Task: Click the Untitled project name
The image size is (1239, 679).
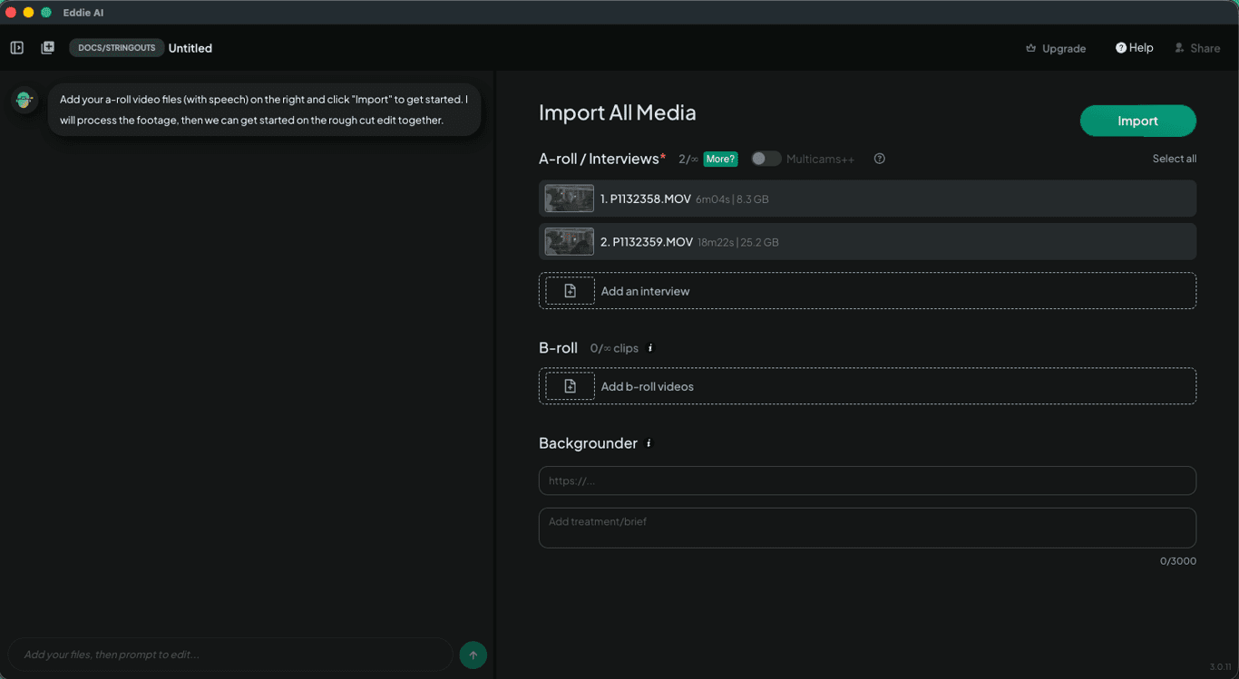Action: [190, 48]
